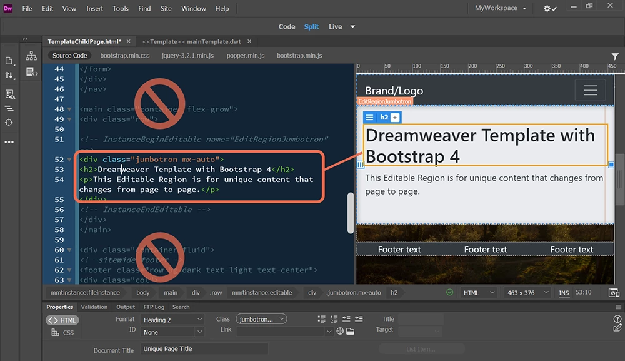Open the Properties panel help question icon

pos(617,318)
